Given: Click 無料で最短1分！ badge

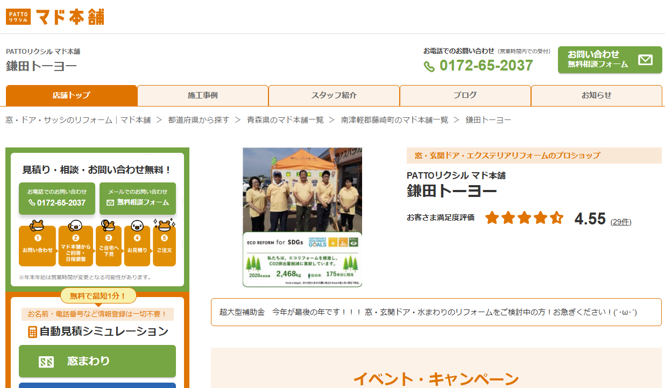Looking at the screenshot, I should tap(98, 295).
